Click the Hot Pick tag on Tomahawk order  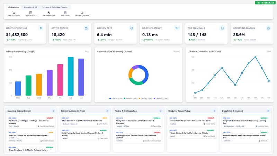tap(173, 124)
